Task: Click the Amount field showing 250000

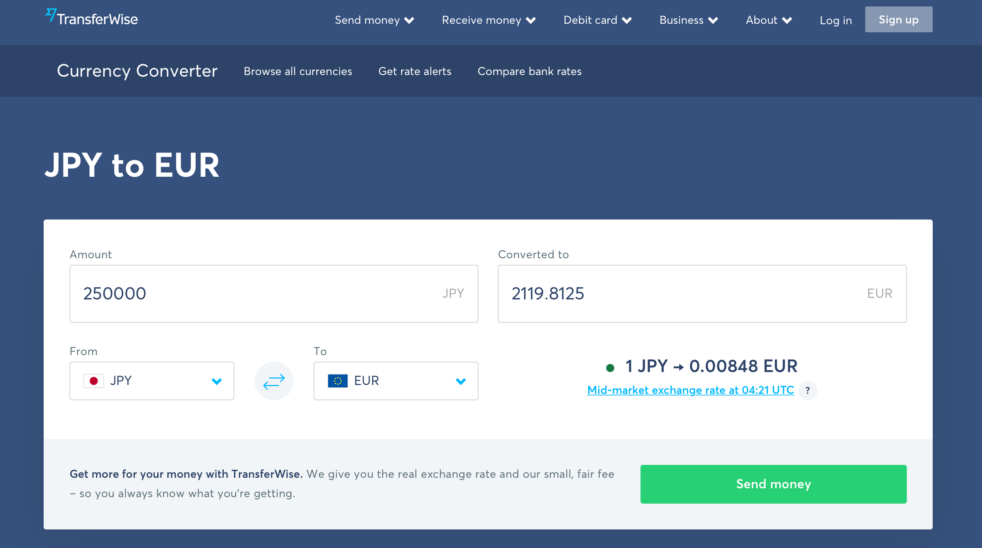Action: click(x=274, y=294)
